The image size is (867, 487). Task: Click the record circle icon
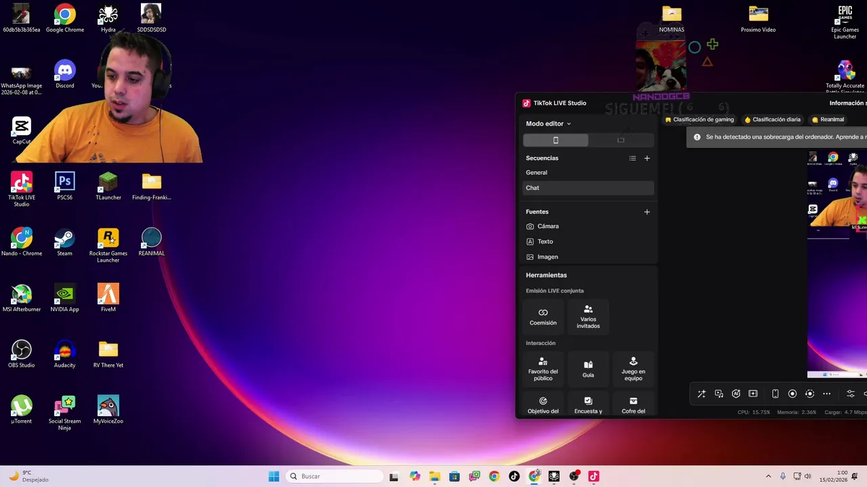pyautogui.click(x=792, y=394)
